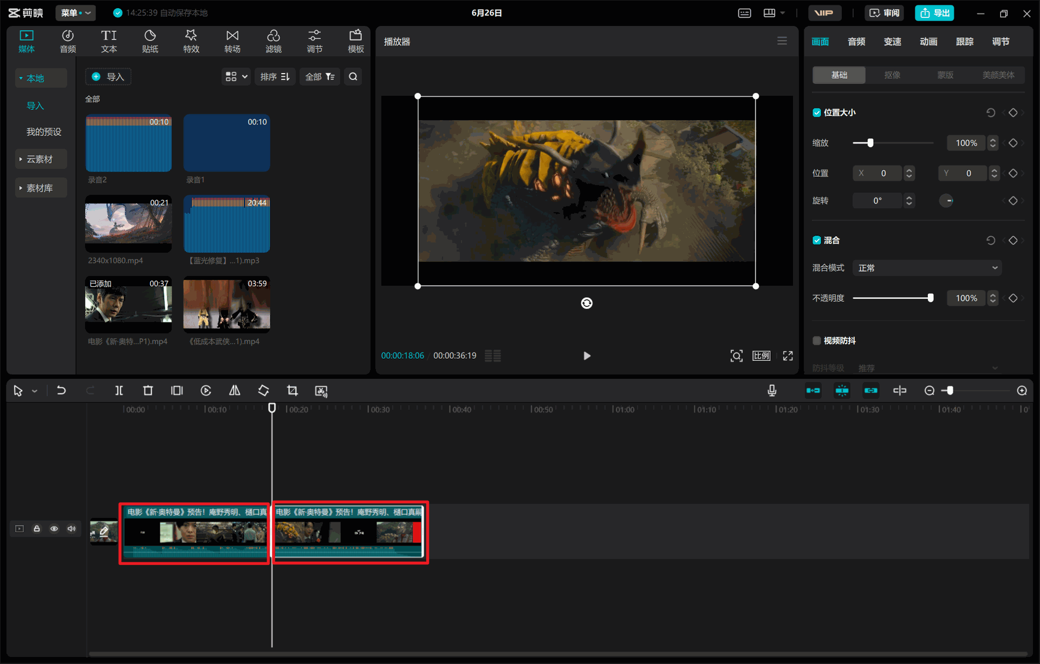Switch to the 音频 tab in properties panel
This screenshot has width=1040, height=664.
pos(856,42)
